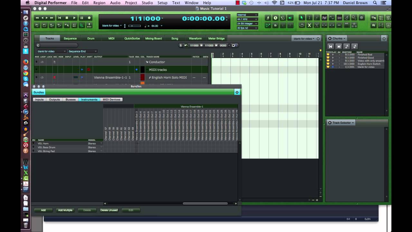This screenshot has height=232, width=412.
Task: Switch to the Busses tab in Bundles
Action: click(x=70, y=100)
